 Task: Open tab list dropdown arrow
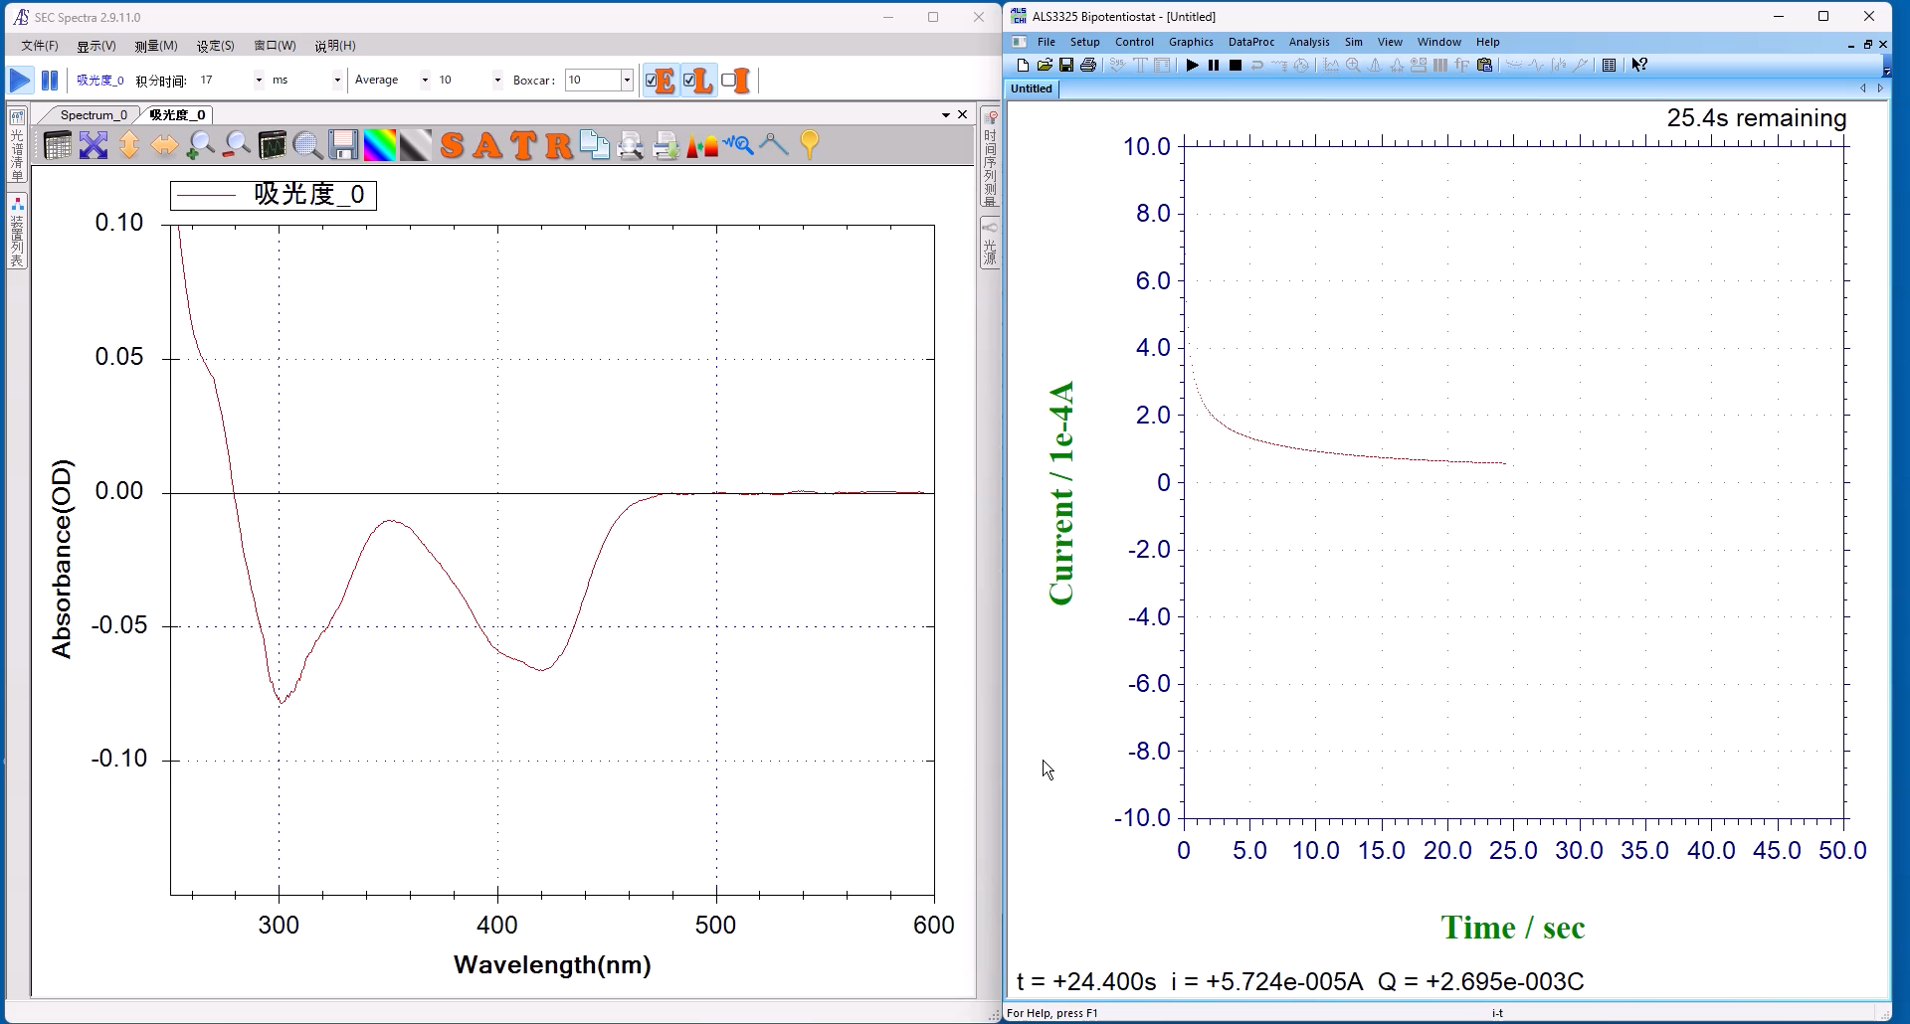[946, 115]
